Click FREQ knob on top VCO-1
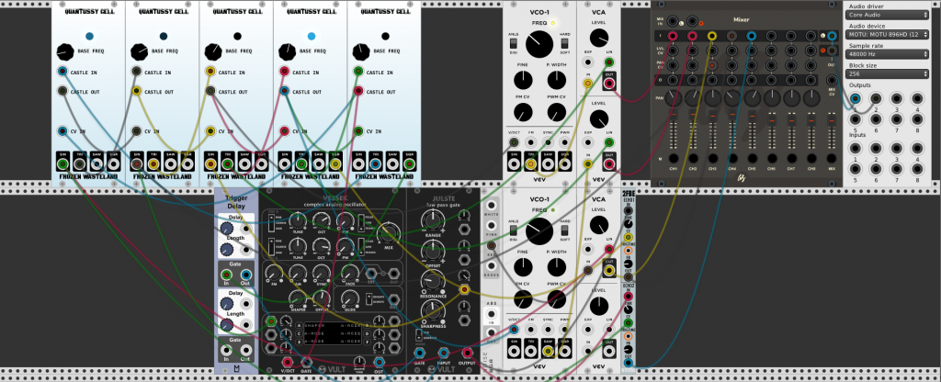Image resolution: width=941 pixels, height=382 pixels. pos(539,44)
